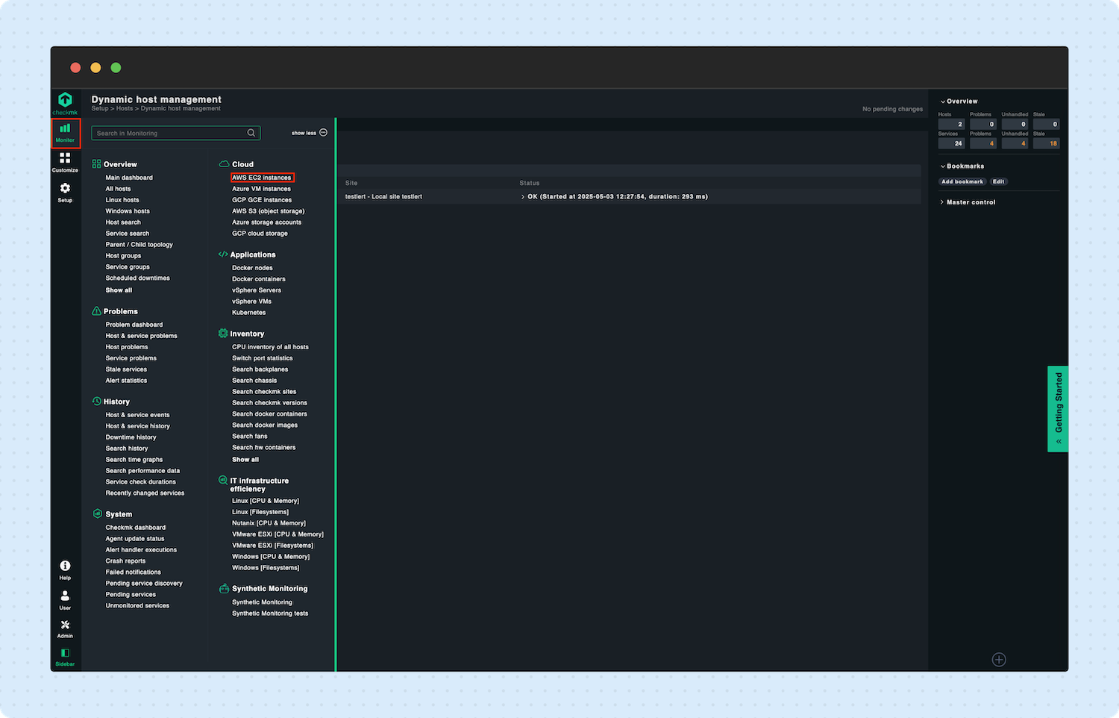The height and width of the screenshot is (718, 1119).
Task: Open Scheduled downtimes
Action: point(137,278)
